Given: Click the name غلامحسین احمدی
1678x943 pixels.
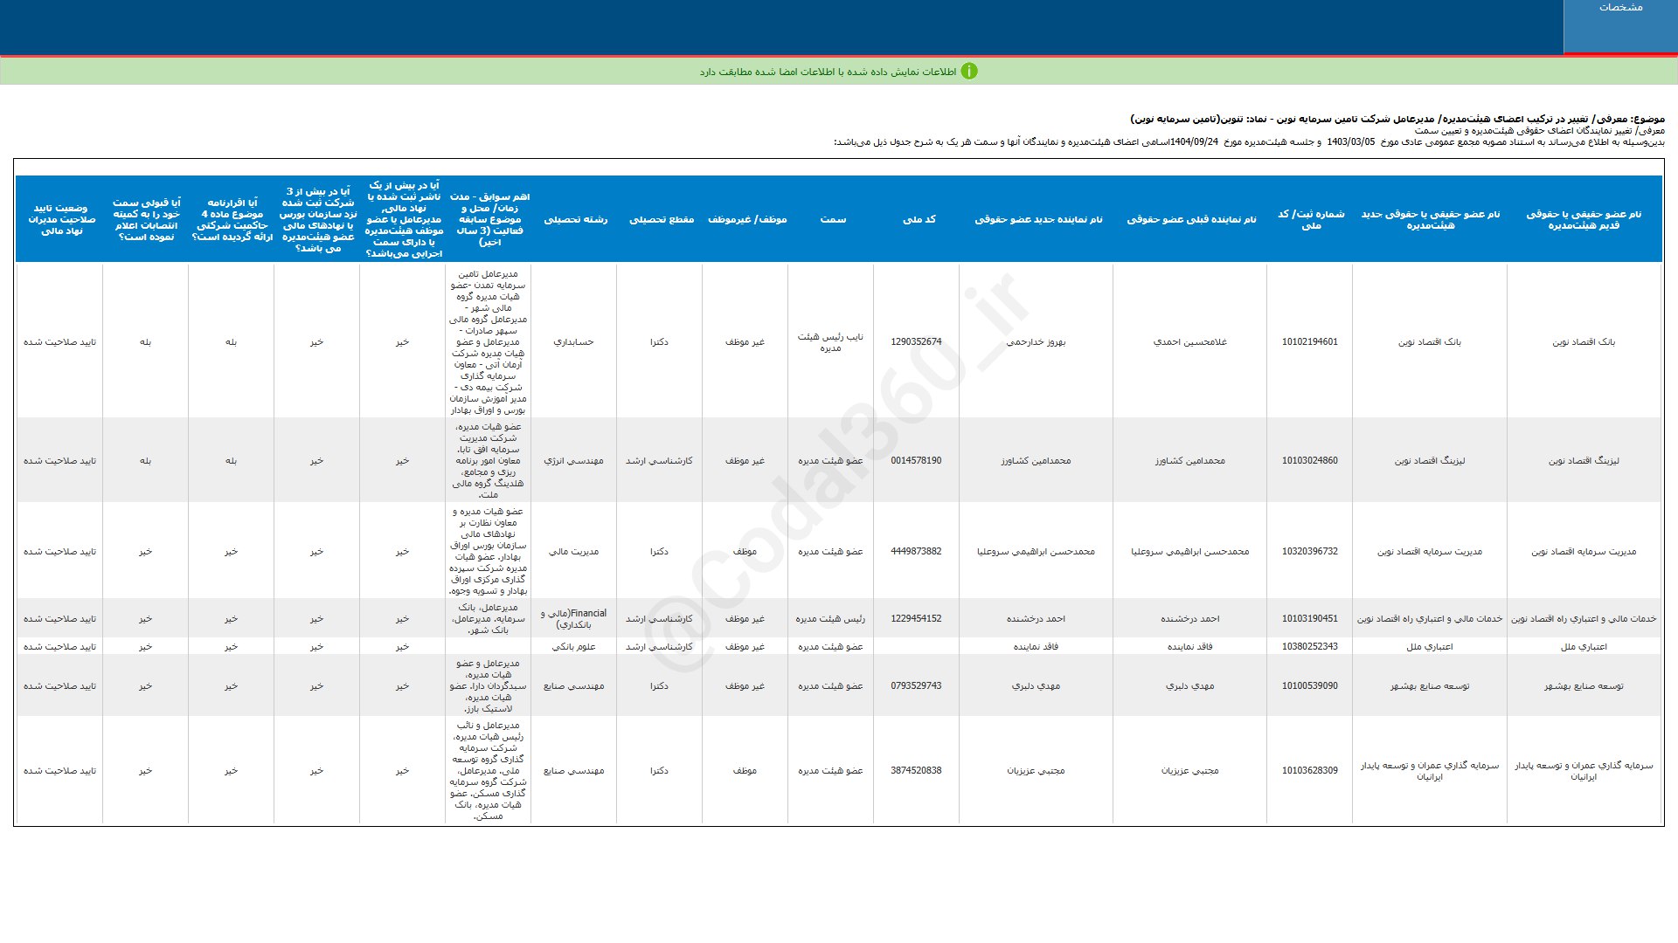Looking at the screenshot, I should 1189,342.
